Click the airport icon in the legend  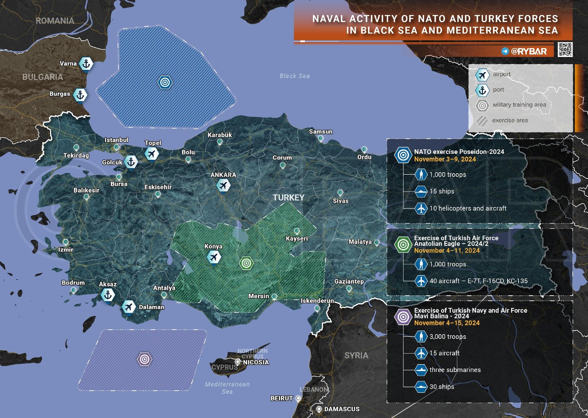coord(482,75)
